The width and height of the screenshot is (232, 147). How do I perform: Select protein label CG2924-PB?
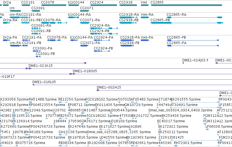click(103, 48)
